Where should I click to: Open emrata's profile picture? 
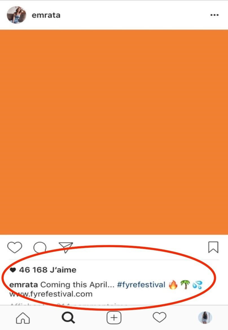(16, 15)
